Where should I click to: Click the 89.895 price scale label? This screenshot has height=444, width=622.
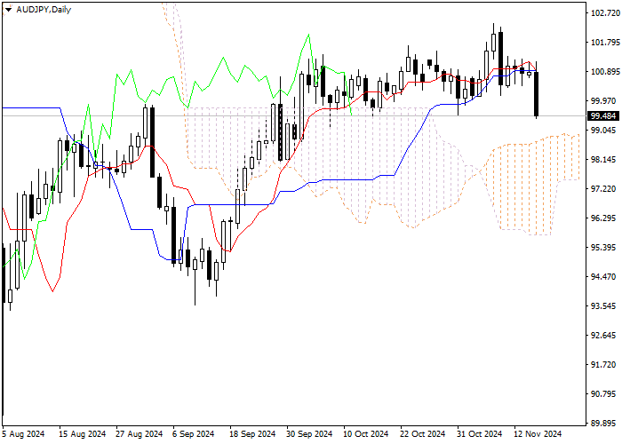[605, 424]
